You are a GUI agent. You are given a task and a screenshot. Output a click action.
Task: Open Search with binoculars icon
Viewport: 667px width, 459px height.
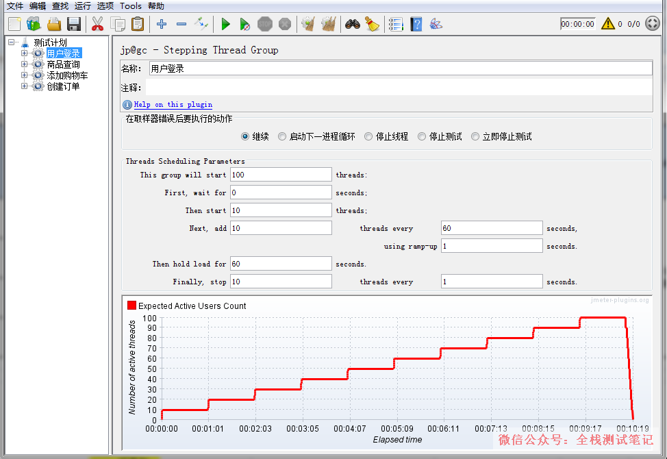353,24
